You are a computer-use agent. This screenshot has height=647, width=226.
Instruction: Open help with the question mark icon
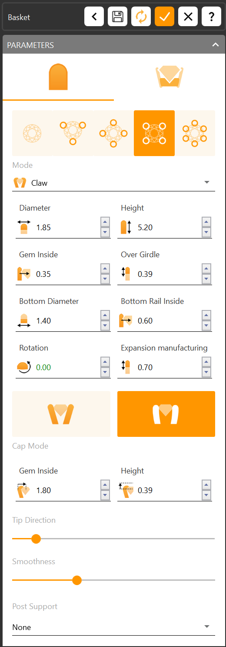(x=212, y=17)
